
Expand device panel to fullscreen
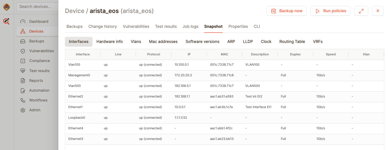361,11
